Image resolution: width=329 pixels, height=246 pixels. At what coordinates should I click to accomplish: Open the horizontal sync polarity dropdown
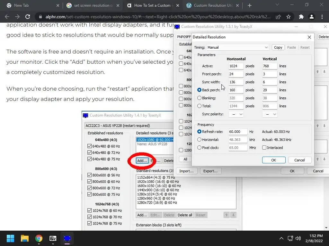pos(236,114)
